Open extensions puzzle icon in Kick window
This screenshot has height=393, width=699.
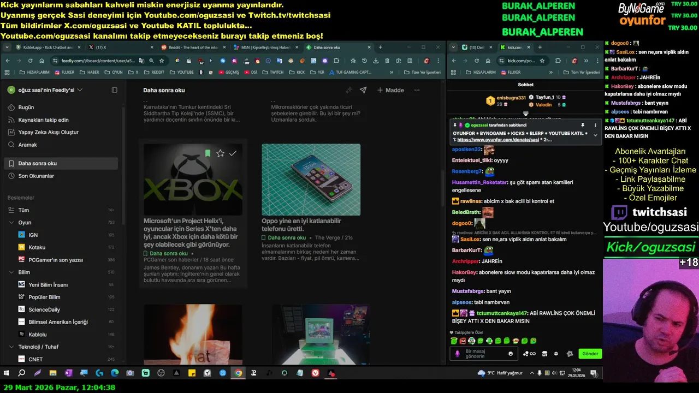(x=558, y=61)
